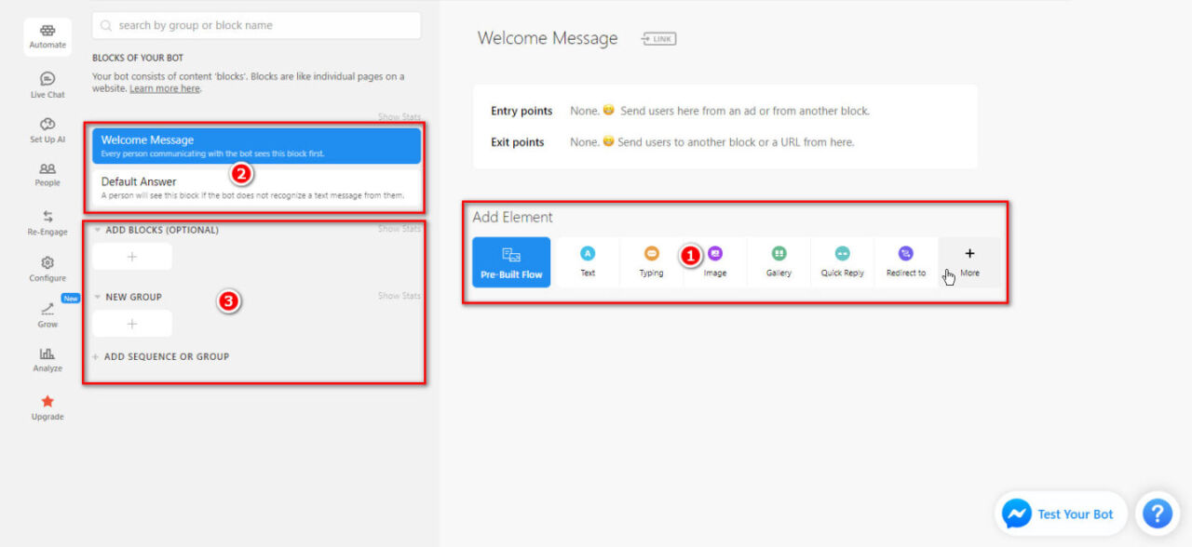Screen dimensions: 1192x547
Task: Open the People sidebar section
Action: (x=47, y=174)
